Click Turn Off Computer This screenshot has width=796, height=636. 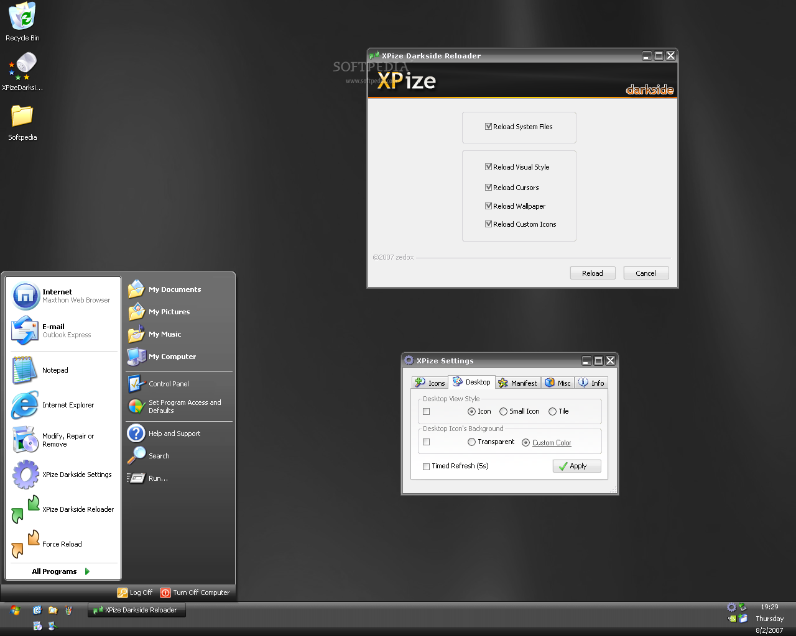click(x=195, y=593)
